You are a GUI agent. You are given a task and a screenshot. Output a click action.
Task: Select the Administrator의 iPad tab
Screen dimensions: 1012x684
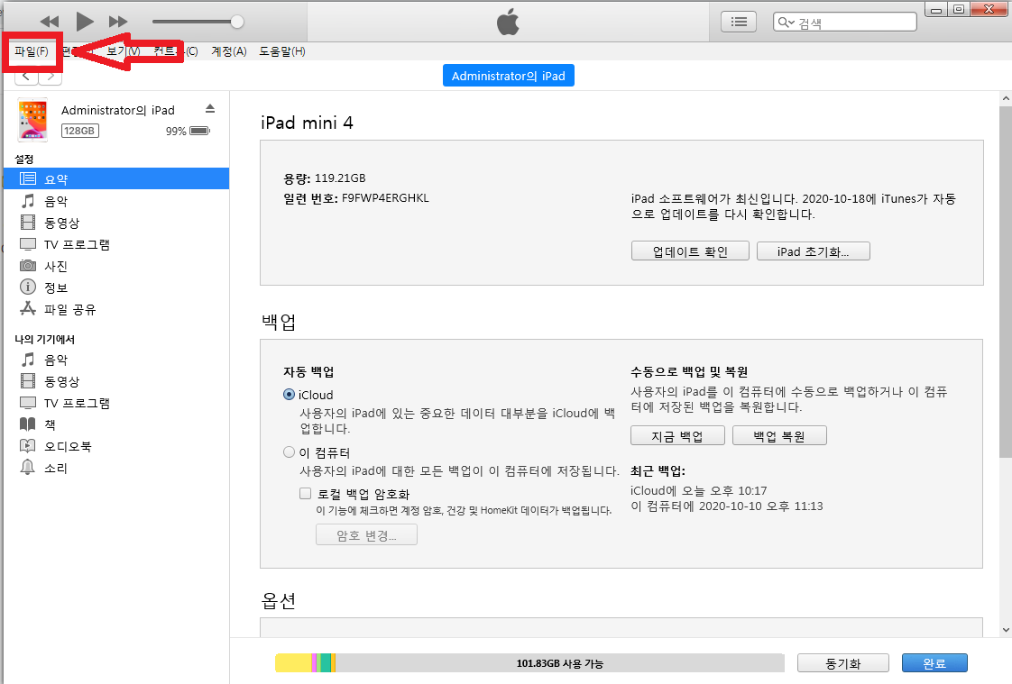point(508,76)
